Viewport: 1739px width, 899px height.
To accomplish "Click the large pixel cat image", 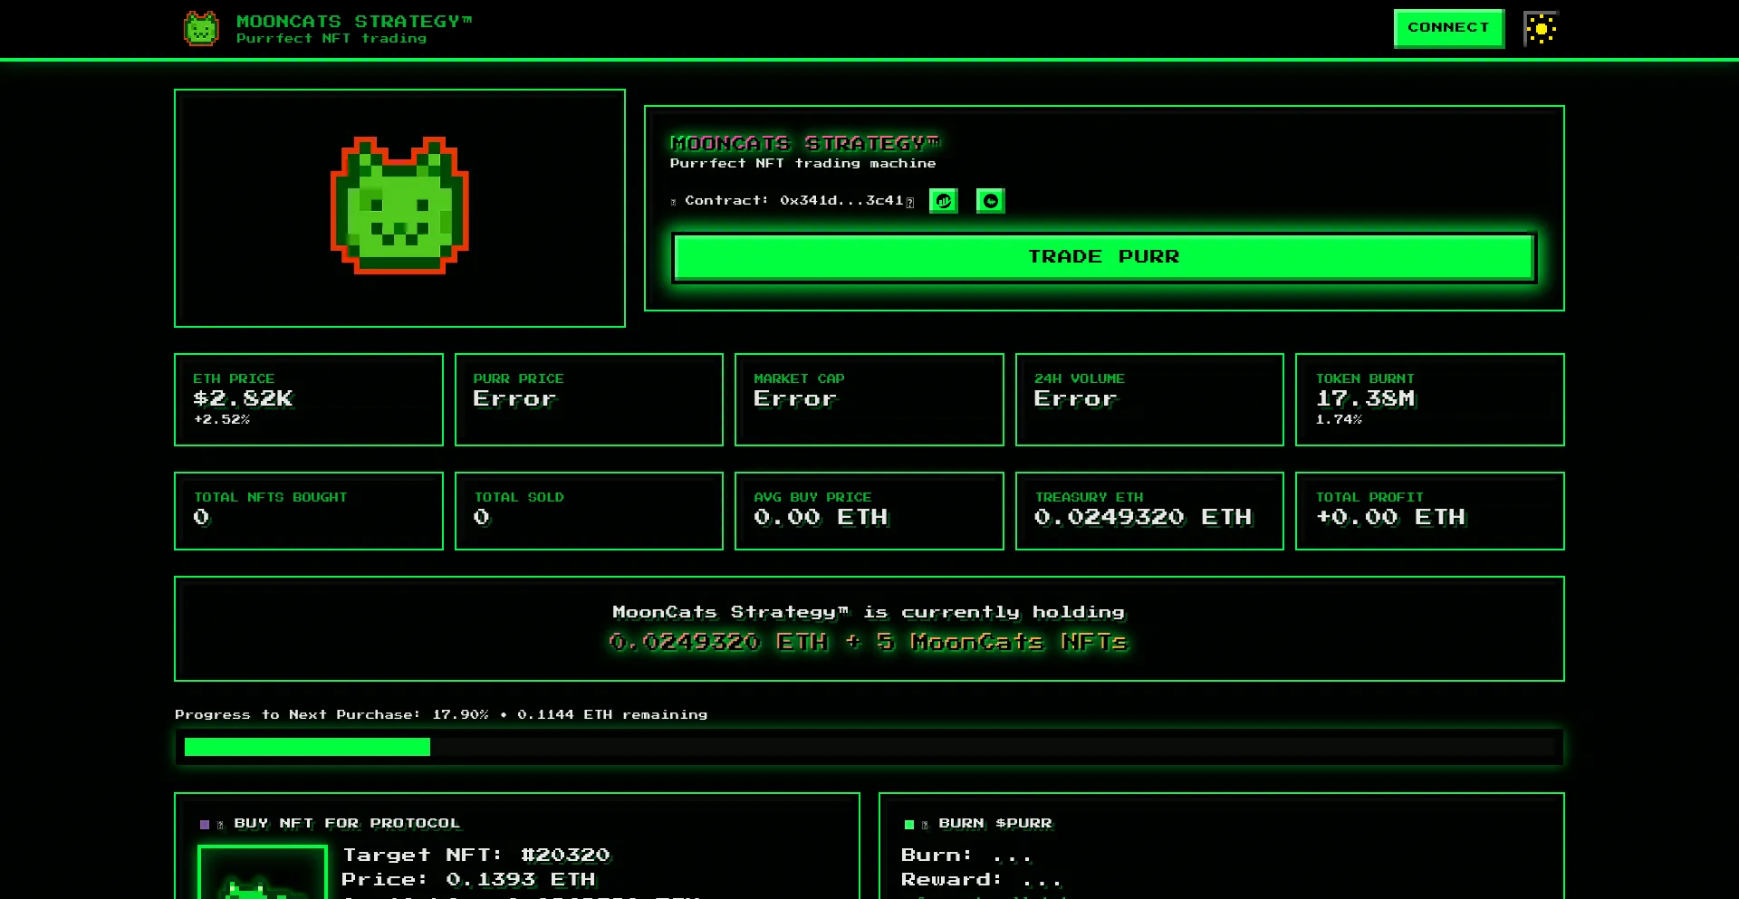I will 399,206.
